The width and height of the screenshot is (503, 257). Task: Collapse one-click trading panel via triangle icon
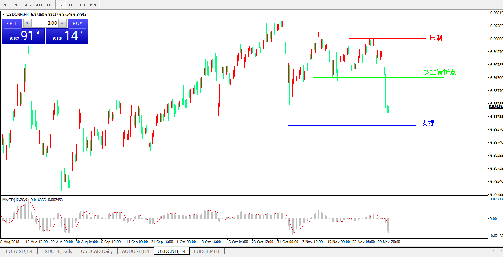tap(4, 15)
